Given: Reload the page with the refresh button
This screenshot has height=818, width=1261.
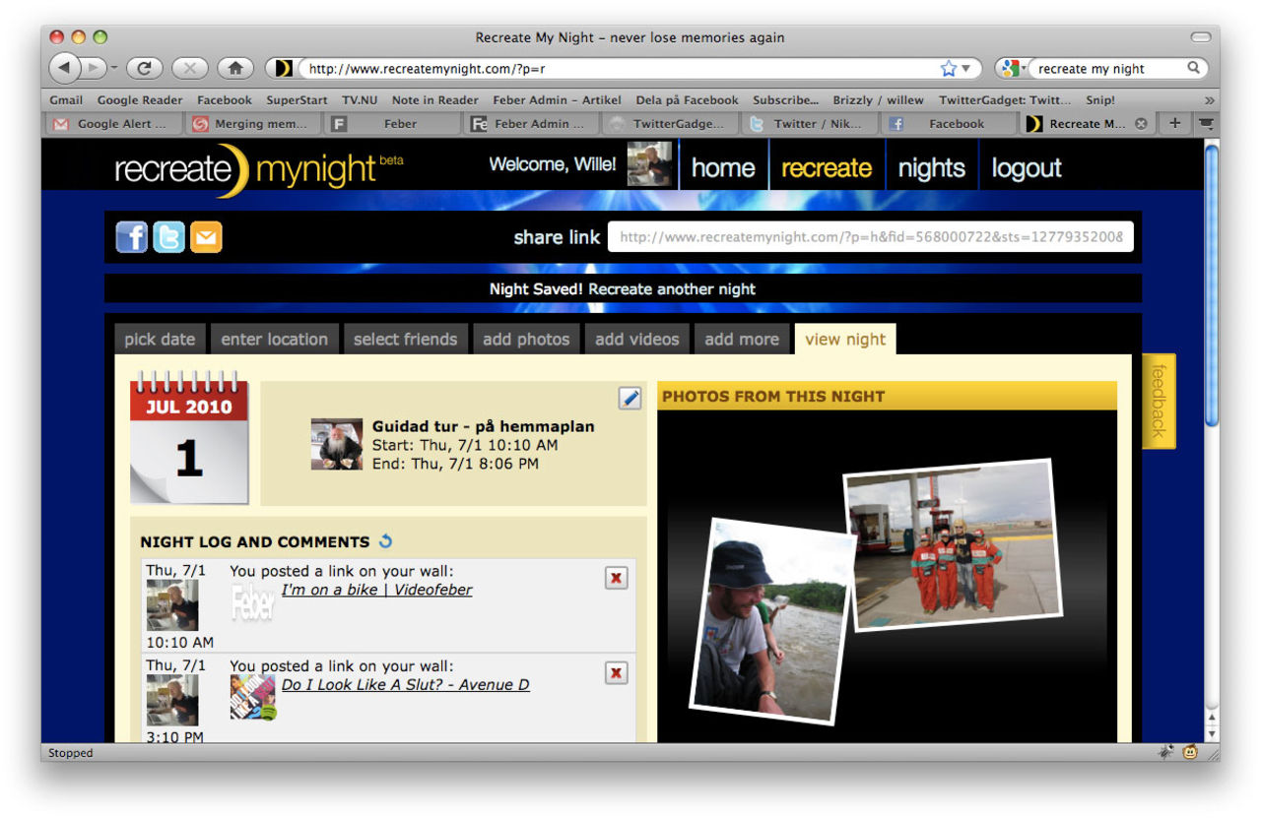Looking at the screenshot, I should (144, 68).
